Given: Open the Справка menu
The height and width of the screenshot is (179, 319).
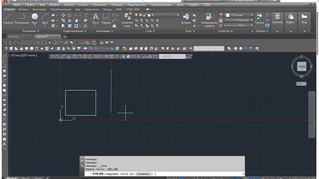Looking at the screenshot, I should [x=193, y=4].
